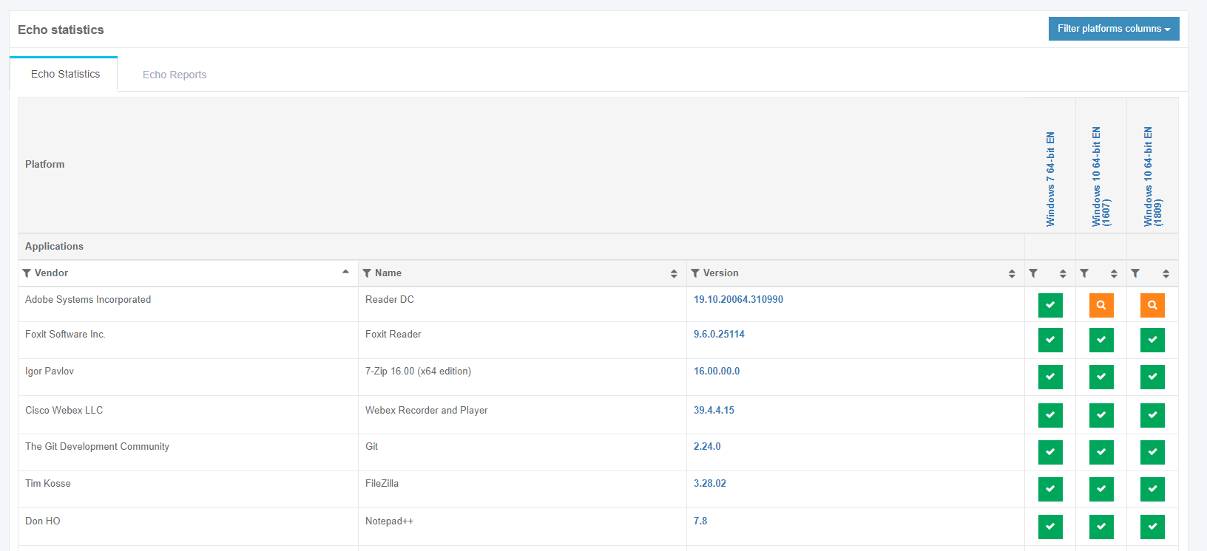1207x551 pixels.
Task: Click Git check for Windows 10 (1809)
Action: point(1152,452)
